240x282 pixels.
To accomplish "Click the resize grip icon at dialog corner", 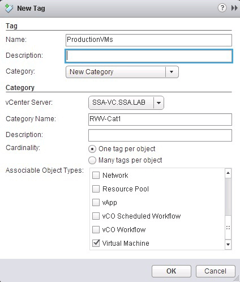I will pos(236,279).
